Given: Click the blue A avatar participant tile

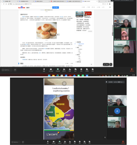Looking at the screenshot, I should [117, 111].
